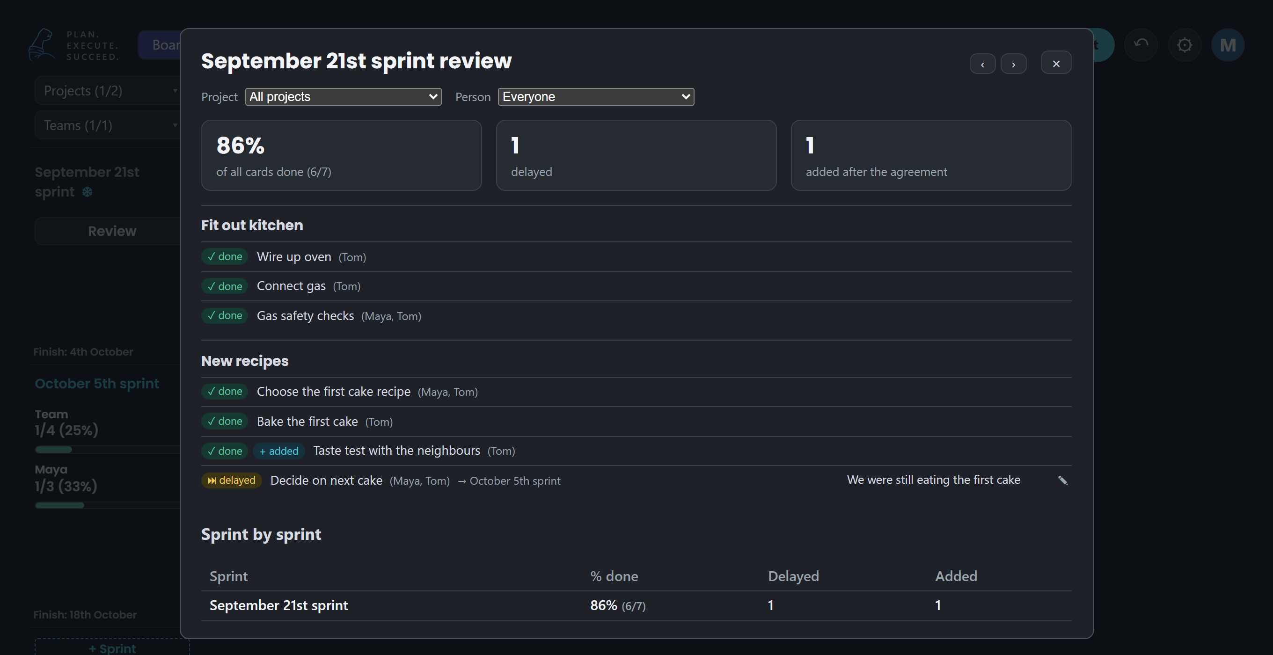Select the Connect gas card
Viewport: 1273px width, 655px height.
point(636,286)
